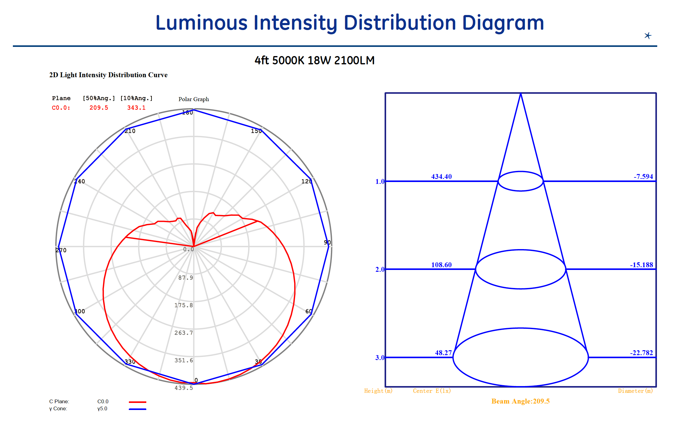
Task: Click the 330 degree polar label
Action: (130, 362)
